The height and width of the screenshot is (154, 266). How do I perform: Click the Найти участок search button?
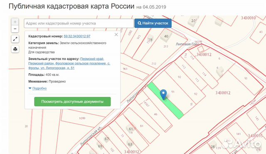coord(153,23)
